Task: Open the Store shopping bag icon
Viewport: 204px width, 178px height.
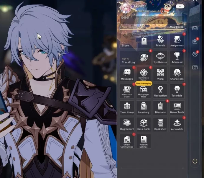Action: pyautogui.click(x=144, y=41)
